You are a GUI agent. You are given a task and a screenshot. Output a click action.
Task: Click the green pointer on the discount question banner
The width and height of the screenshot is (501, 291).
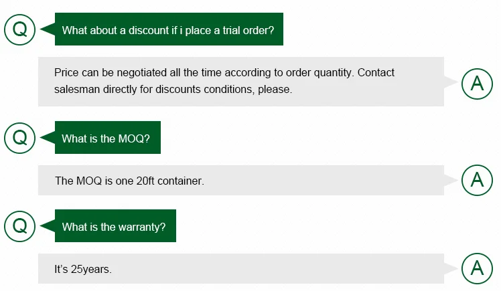pyautogui.click(x=48, y=29)
